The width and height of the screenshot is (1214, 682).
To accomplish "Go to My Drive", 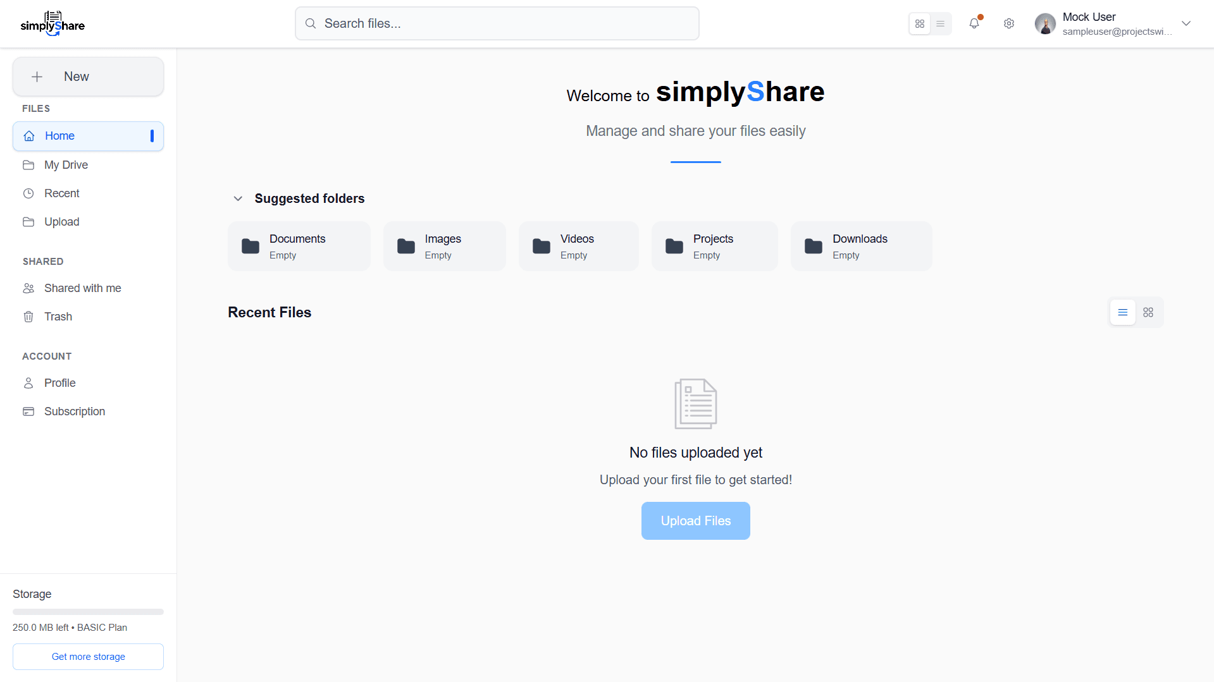I will [66, 165].
